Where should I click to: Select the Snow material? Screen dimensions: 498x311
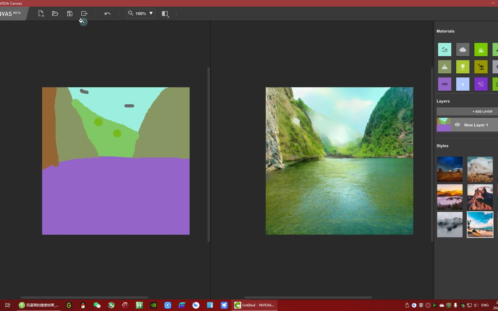(496, 67)
